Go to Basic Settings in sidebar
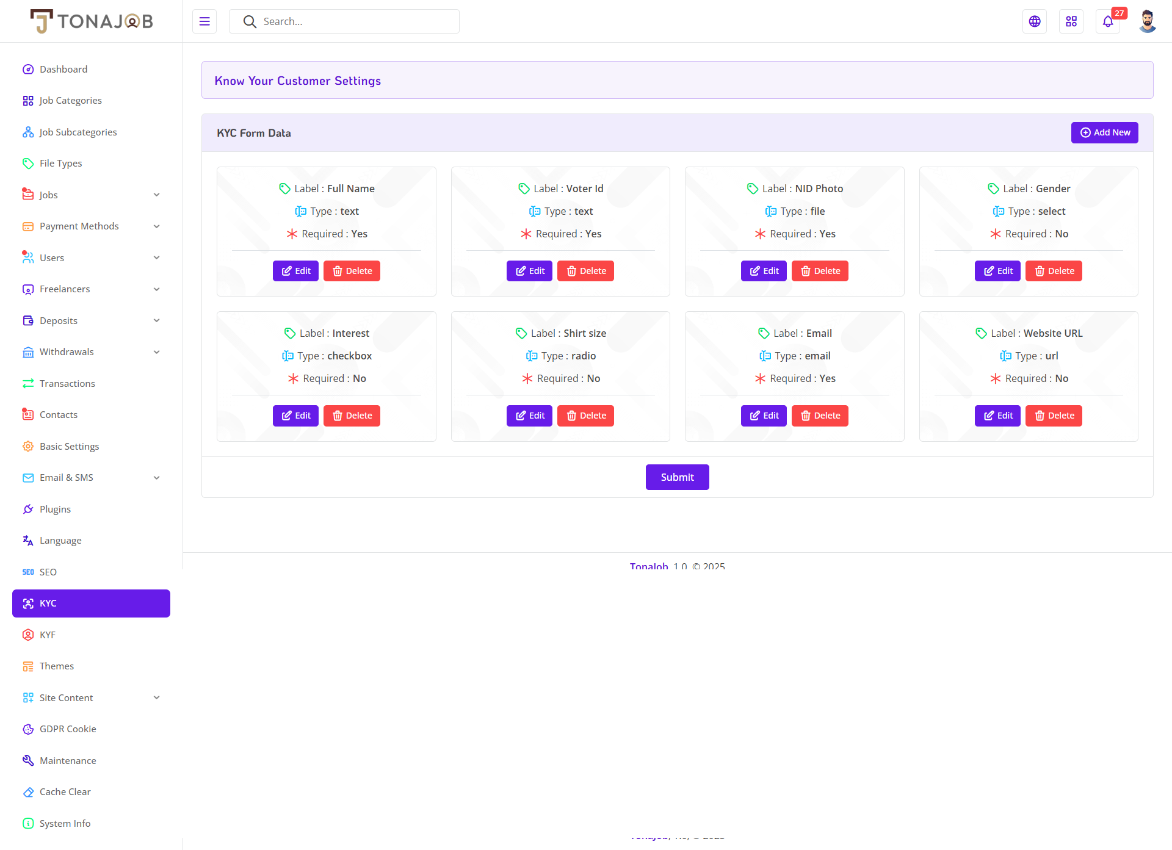The image size is (1172, 850). (69, 446)
